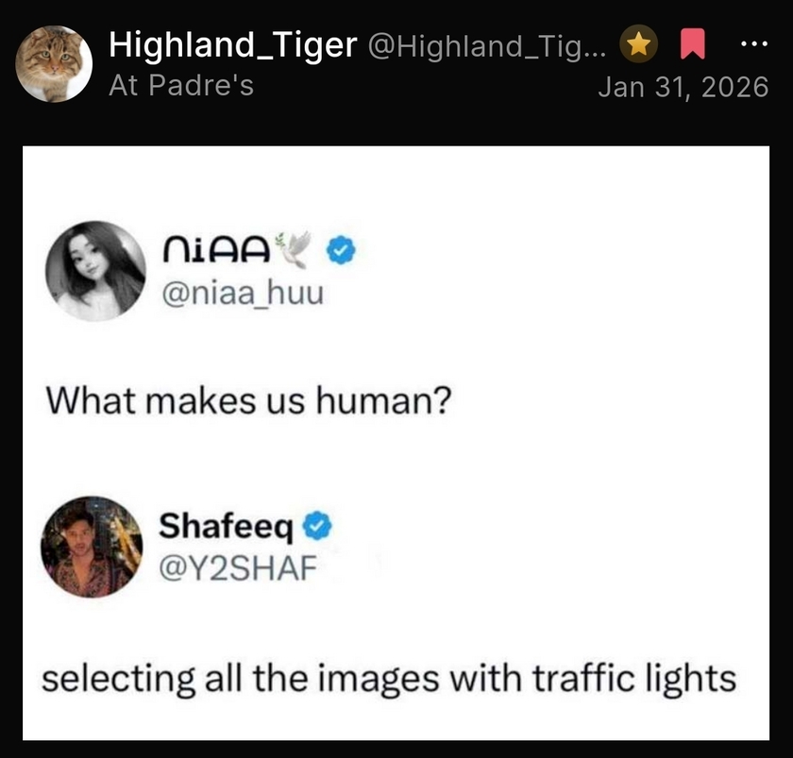The image size is (793, 758).
Task: Click the niaa display name
Action: [216, 250]
